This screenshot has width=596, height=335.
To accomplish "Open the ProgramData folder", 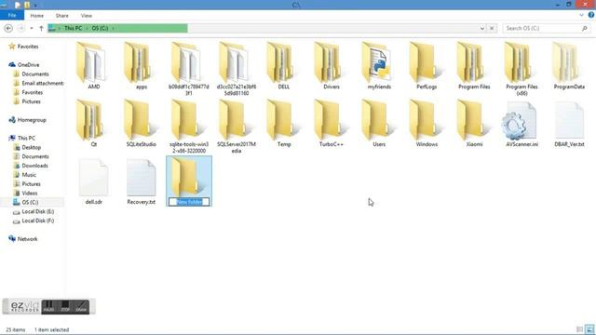I will pyautogui.click(x=569, y=65).
